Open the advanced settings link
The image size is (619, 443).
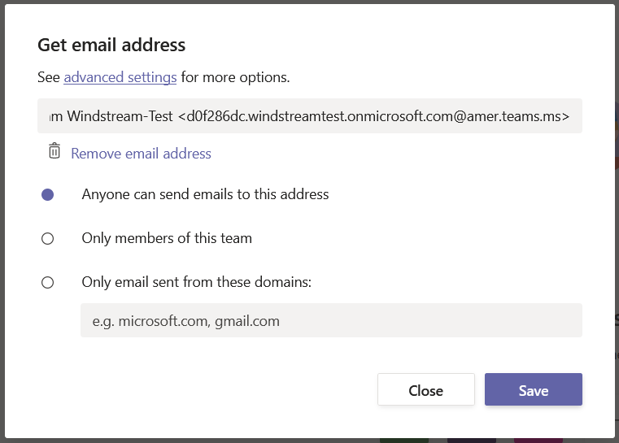[x=120, y=77]
